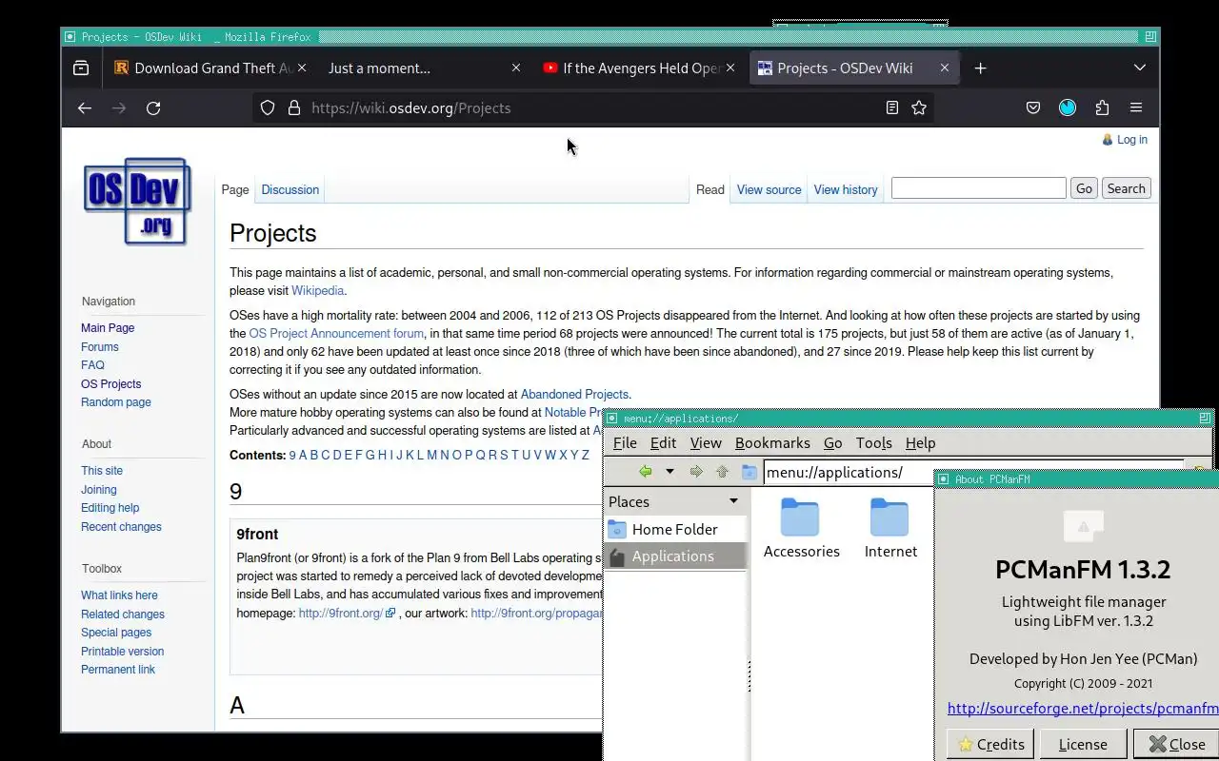Open the extensions puzzle icon
Image resolution: width=1219 pixels, height=761 pixels.
tap(1102, 108)
